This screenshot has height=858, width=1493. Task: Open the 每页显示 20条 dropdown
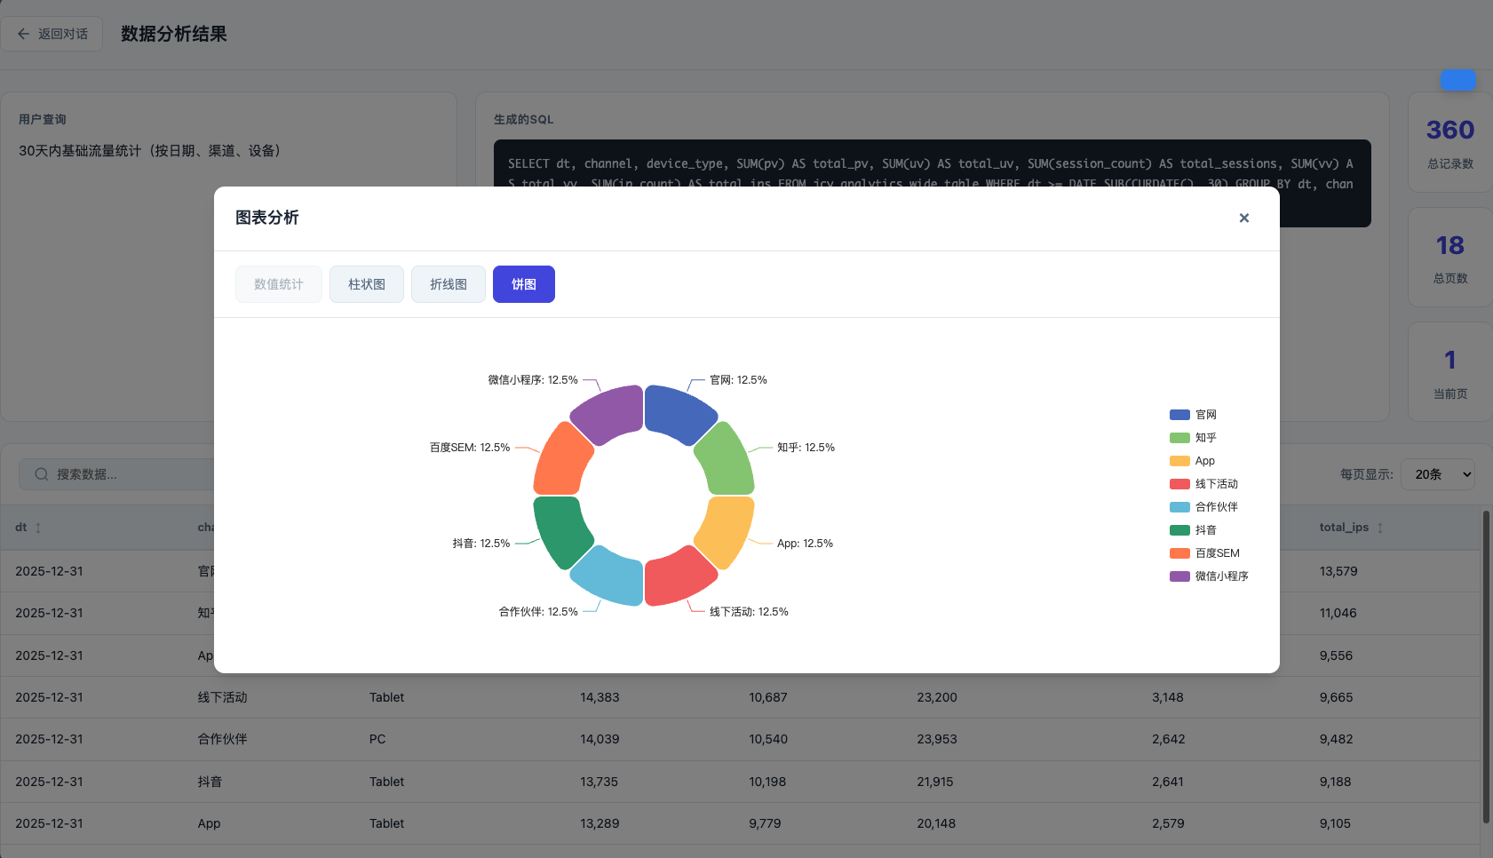(1437, 474)
